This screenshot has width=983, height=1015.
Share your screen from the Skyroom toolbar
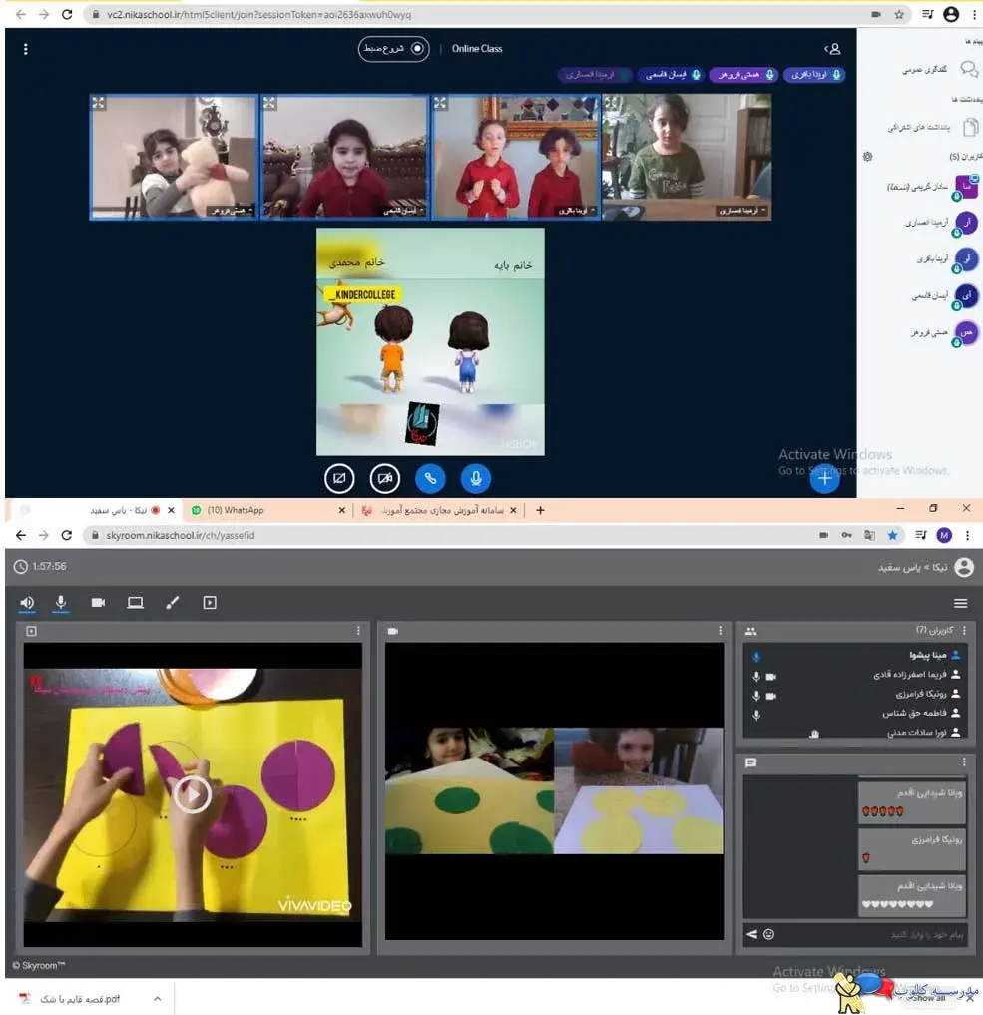[135, 603]
